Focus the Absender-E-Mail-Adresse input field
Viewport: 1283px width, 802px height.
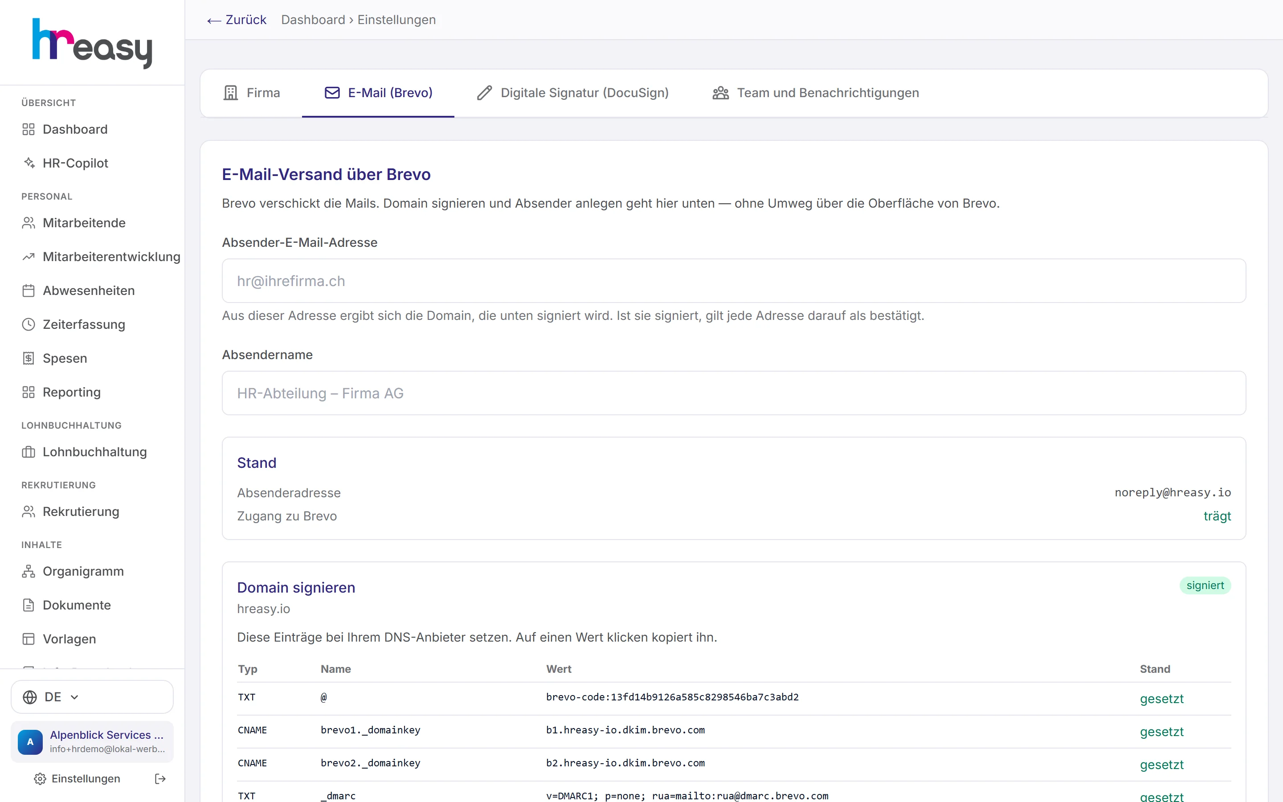click(x=734, y=281)
